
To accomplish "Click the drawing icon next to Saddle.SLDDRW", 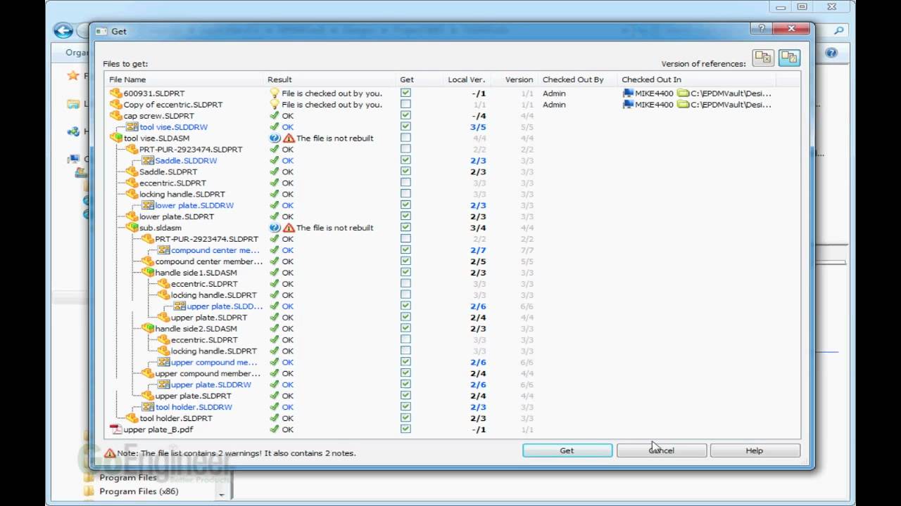I will coord(148,160).
